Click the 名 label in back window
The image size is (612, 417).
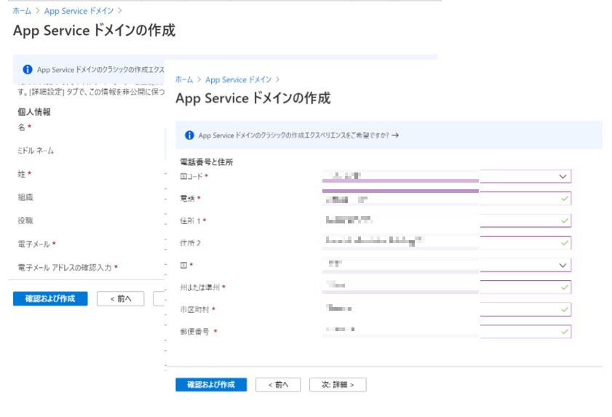point(21,127)
